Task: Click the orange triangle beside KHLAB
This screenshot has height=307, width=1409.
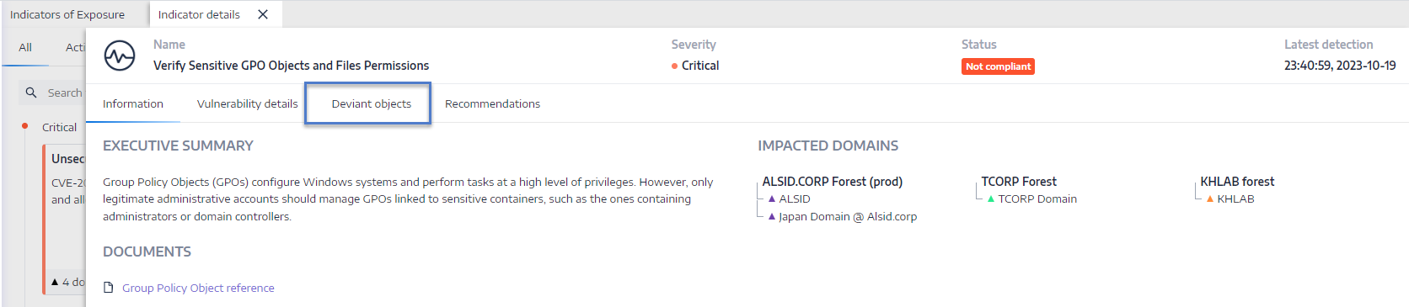Action: (x=1210, y=198)
